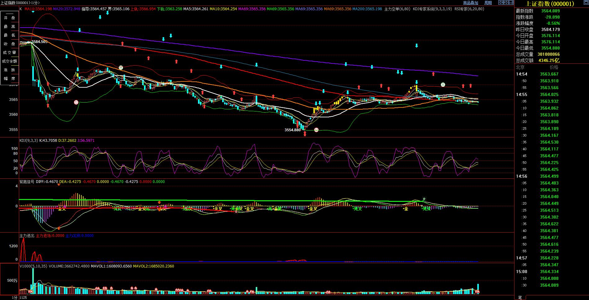Click the purple MA20 legend label
This screenshot has width=589, height=300.
(x=66, y=9)
